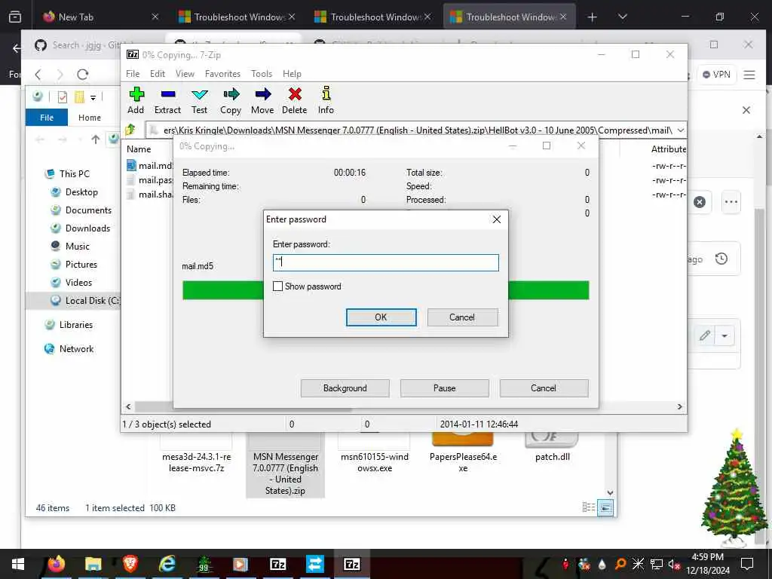Open File Explorer from the taskbar
772x579 pixels.
tap(93, 564)
